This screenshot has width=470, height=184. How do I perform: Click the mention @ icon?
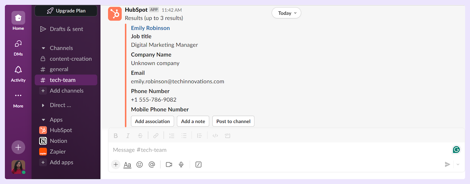(x=152, y=165)
